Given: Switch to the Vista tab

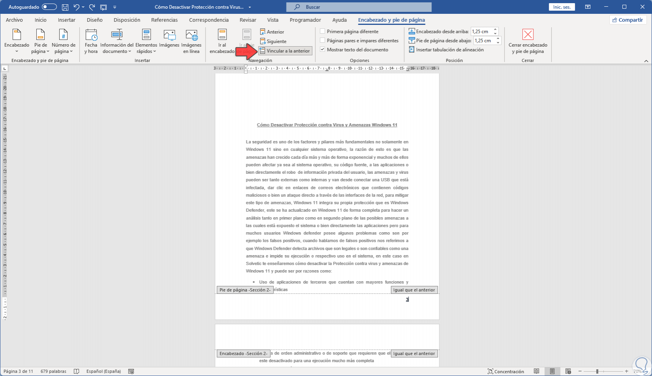Looking at the screenshot, I should tap(273, 20).
